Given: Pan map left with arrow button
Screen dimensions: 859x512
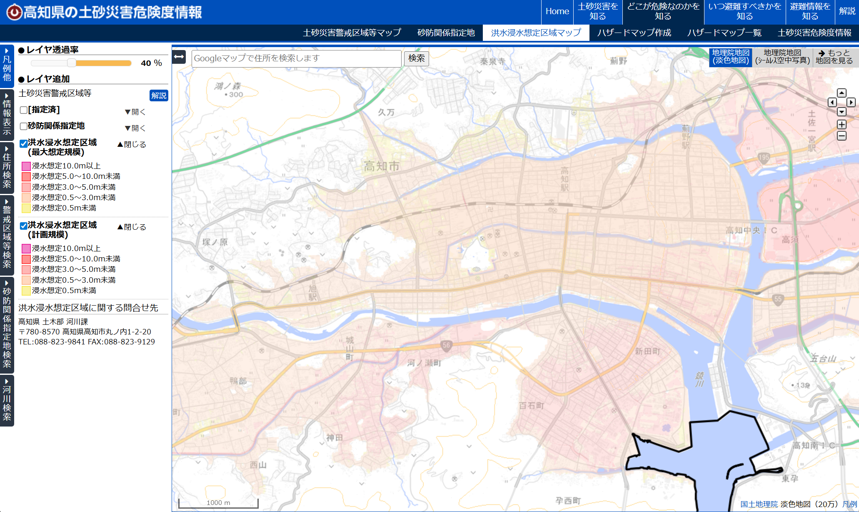Looking at the screenshot, I should (x=832, y=102).
